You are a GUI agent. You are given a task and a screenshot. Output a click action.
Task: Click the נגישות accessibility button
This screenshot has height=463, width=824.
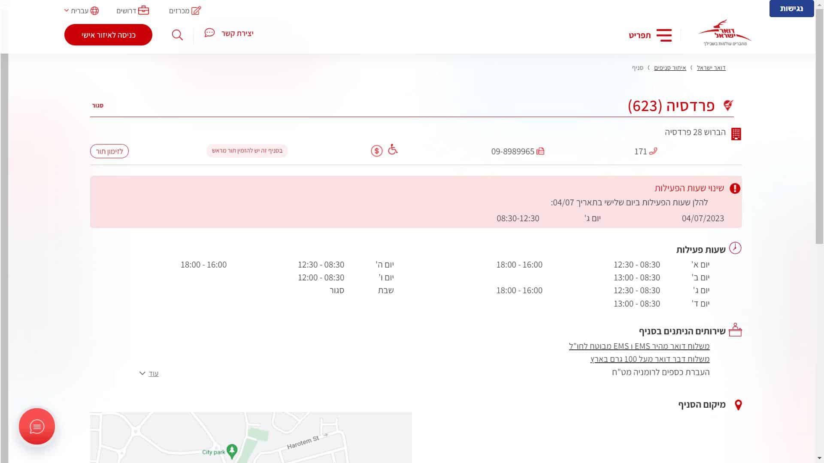coord(791,9)
